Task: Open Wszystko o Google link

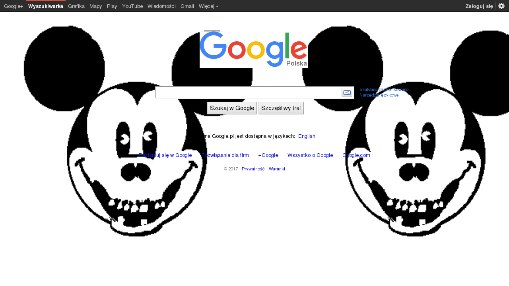Action: pyautogui.click(x=310, y=155)
